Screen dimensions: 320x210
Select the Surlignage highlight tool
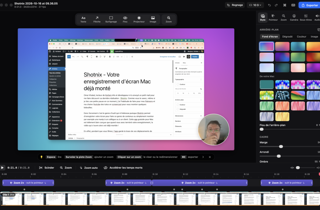[x=111, y=20]
